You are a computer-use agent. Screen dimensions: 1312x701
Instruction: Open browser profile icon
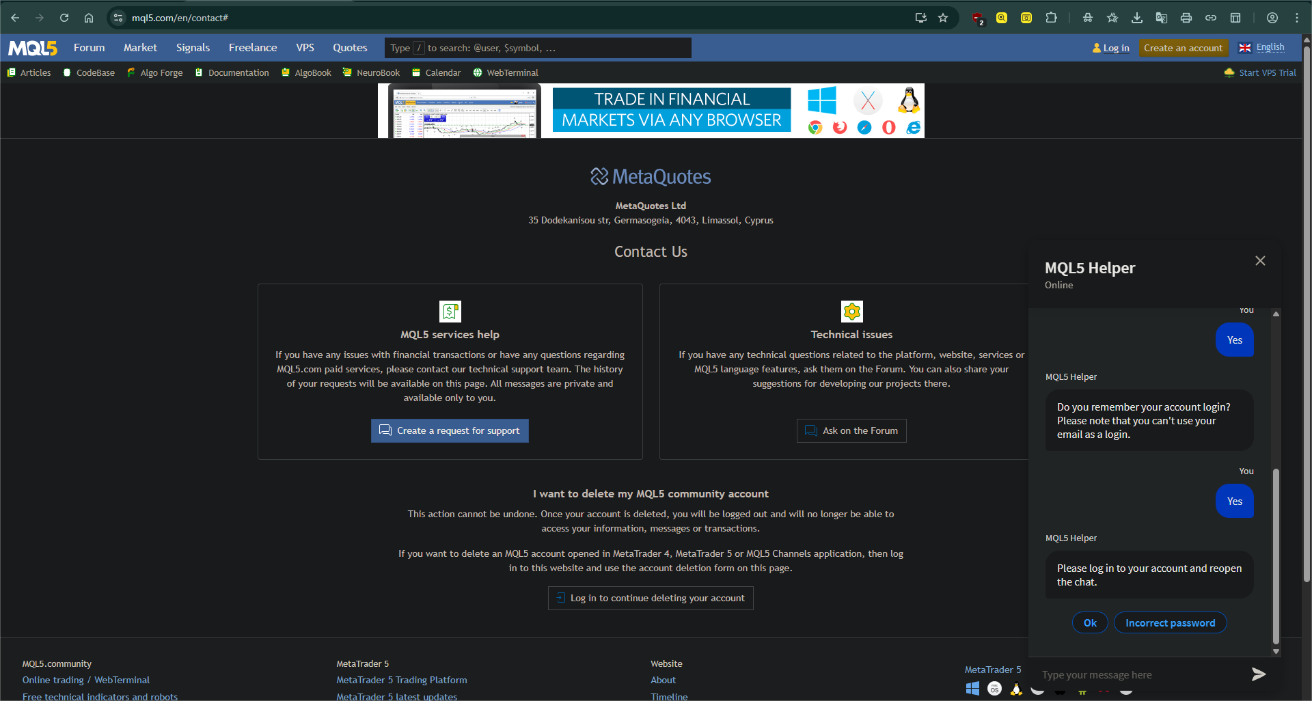(1272, 18)
